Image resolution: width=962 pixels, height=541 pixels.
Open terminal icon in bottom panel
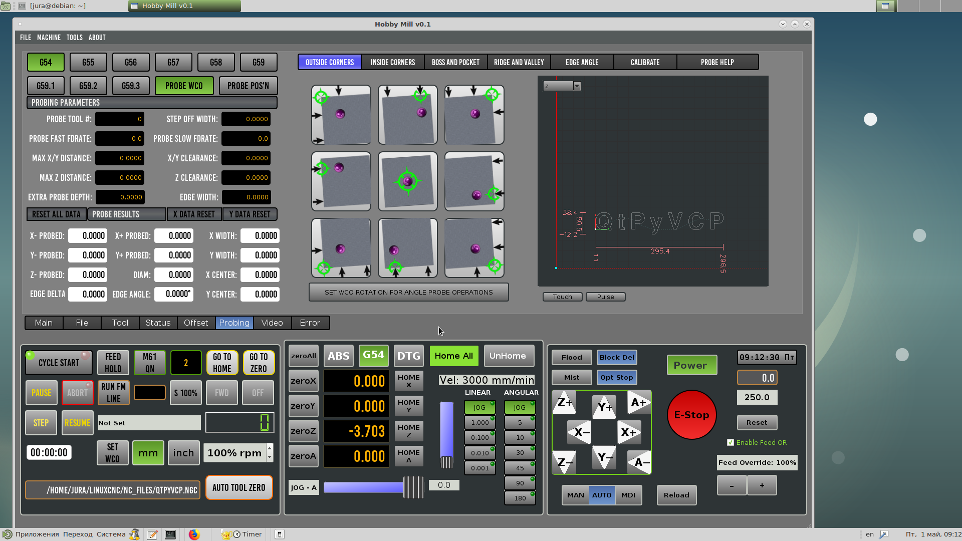170,534
